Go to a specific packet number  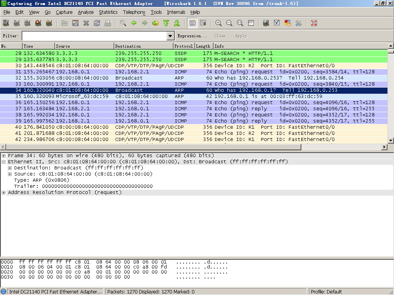155,23
